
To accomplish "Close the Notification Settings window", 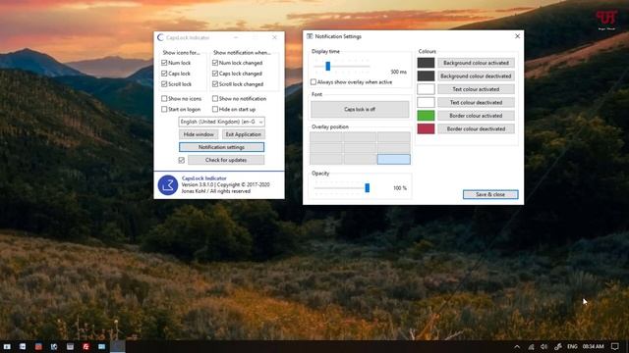I will [x=518, y=36].
